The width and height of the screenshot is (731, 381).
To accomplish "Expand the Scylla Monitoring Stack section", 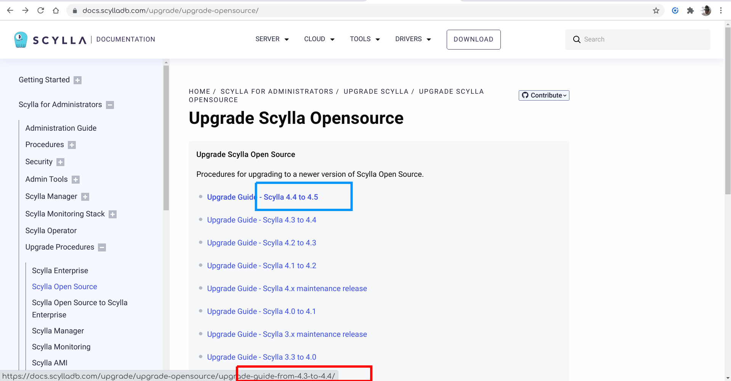I will click(112, 214).
